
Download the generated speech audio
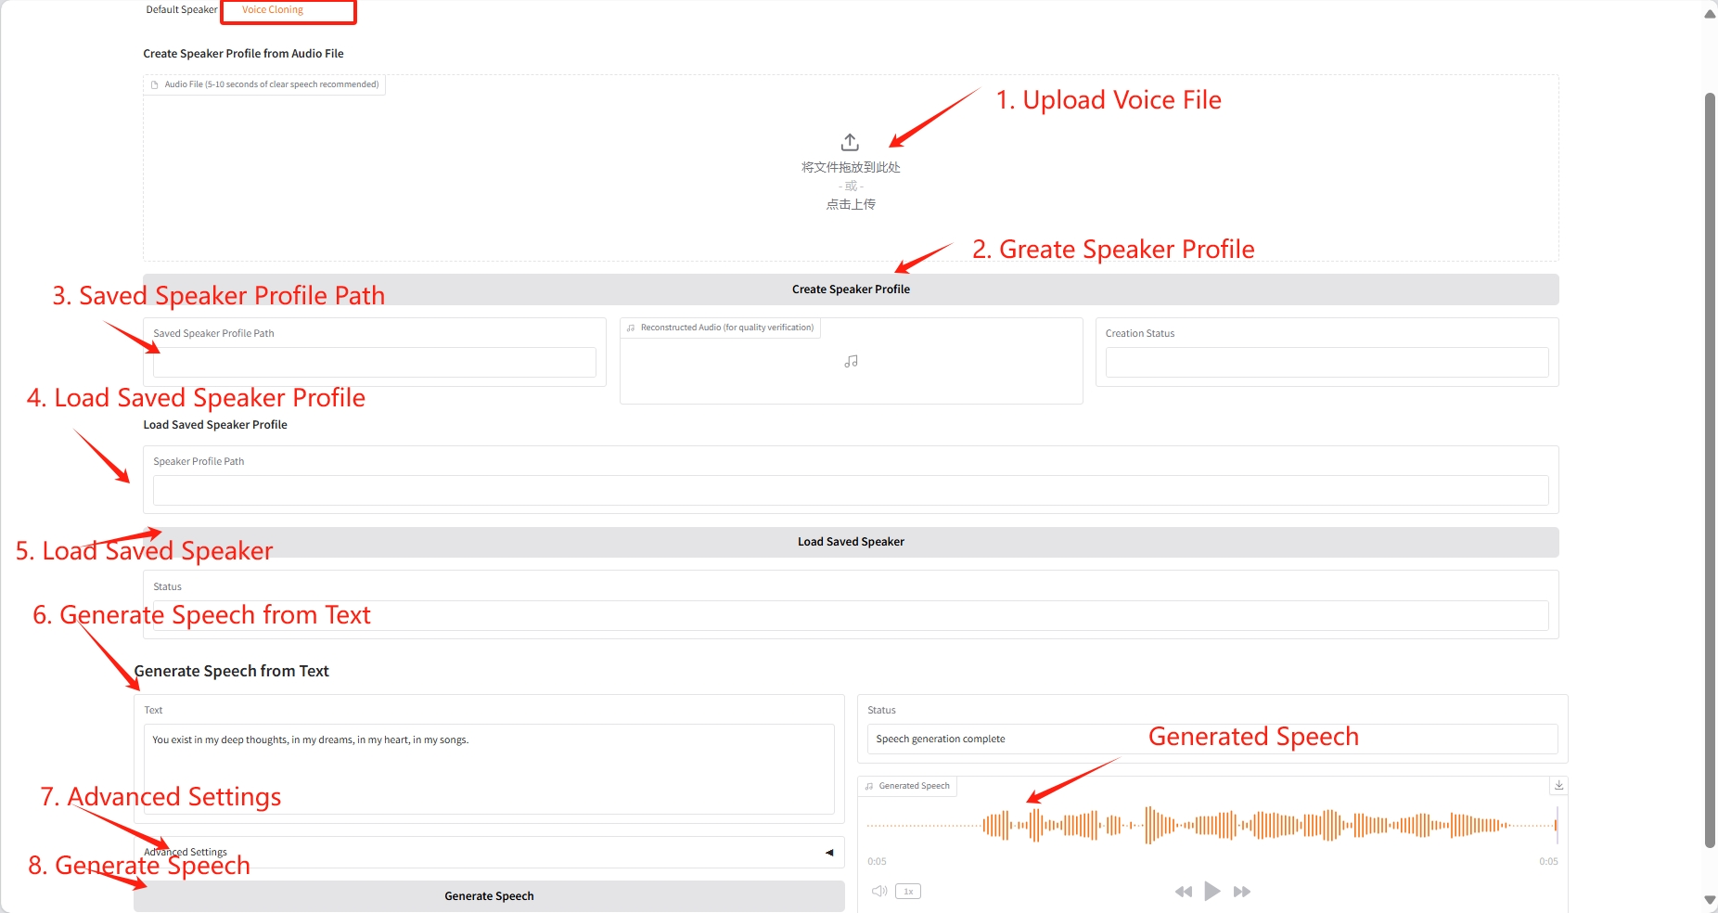[1558, 785]
